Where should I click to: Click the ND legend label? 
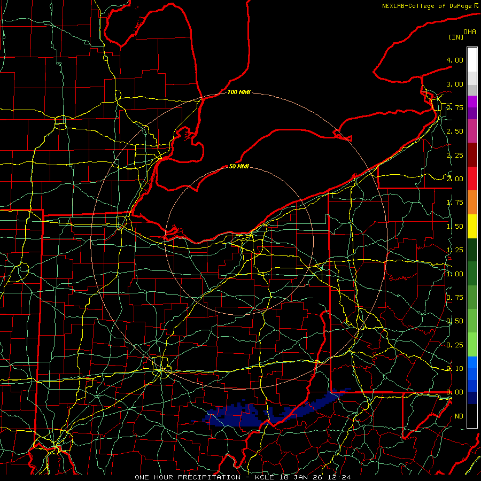coord(459,416)
